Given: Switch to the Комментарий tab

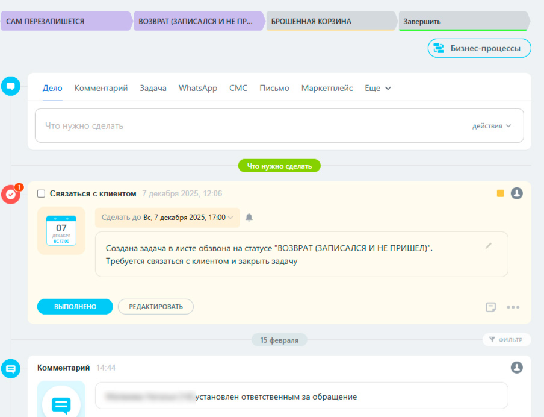Looking at the screenshot, I should click(101, 88).
